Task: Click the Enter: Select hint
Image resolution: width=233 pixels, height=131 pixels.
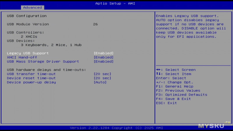Action: (x=171, y=78)
